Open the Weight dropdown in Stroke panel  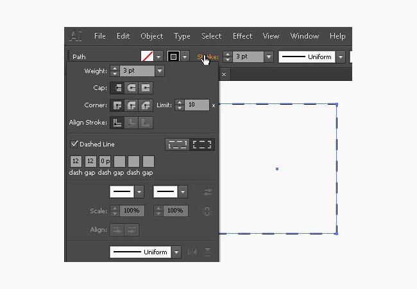point(159,71)
